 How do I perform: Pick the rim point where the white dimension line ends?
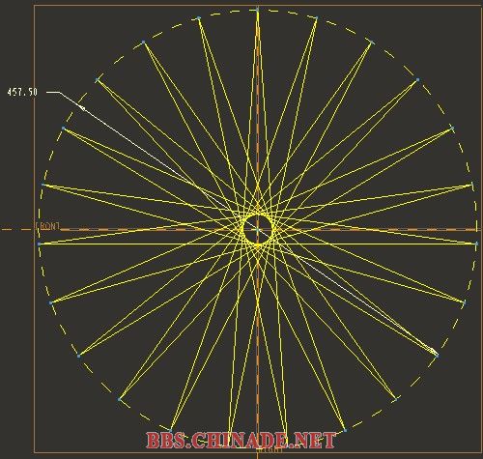coord(437,356)
